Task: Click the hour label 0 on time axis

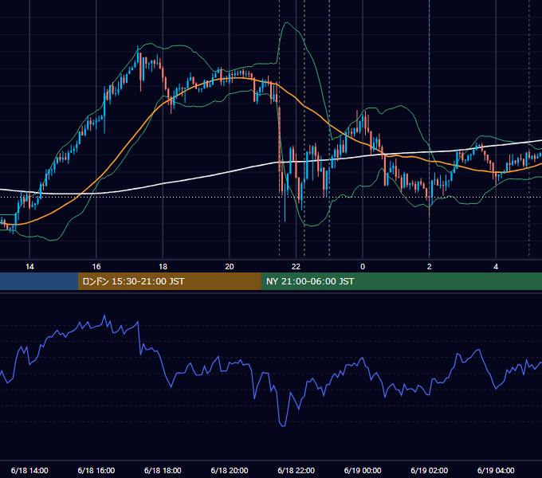Action: (363, 267)
